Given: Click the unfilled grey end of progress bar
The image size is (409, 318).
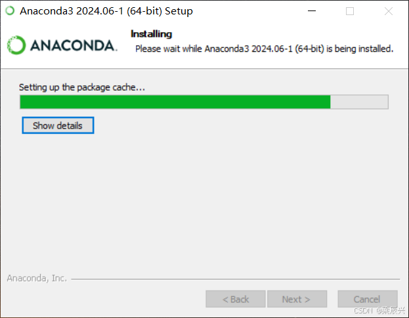Looking at the screenshot, I should pyautogui.click(x=359, y=102).
